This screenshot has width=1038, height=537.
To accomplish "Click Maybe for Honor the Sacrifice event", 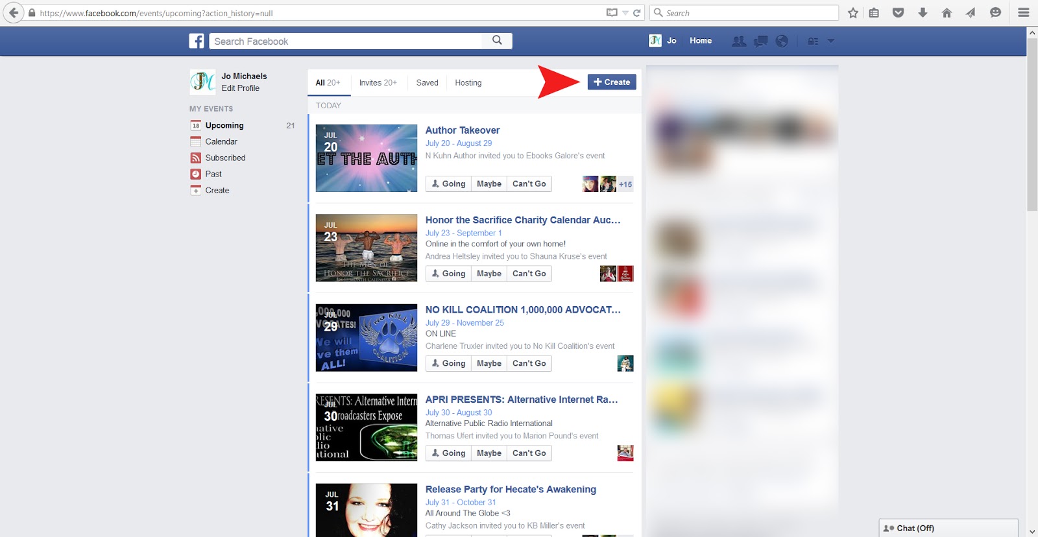I will tap(489, 274).
